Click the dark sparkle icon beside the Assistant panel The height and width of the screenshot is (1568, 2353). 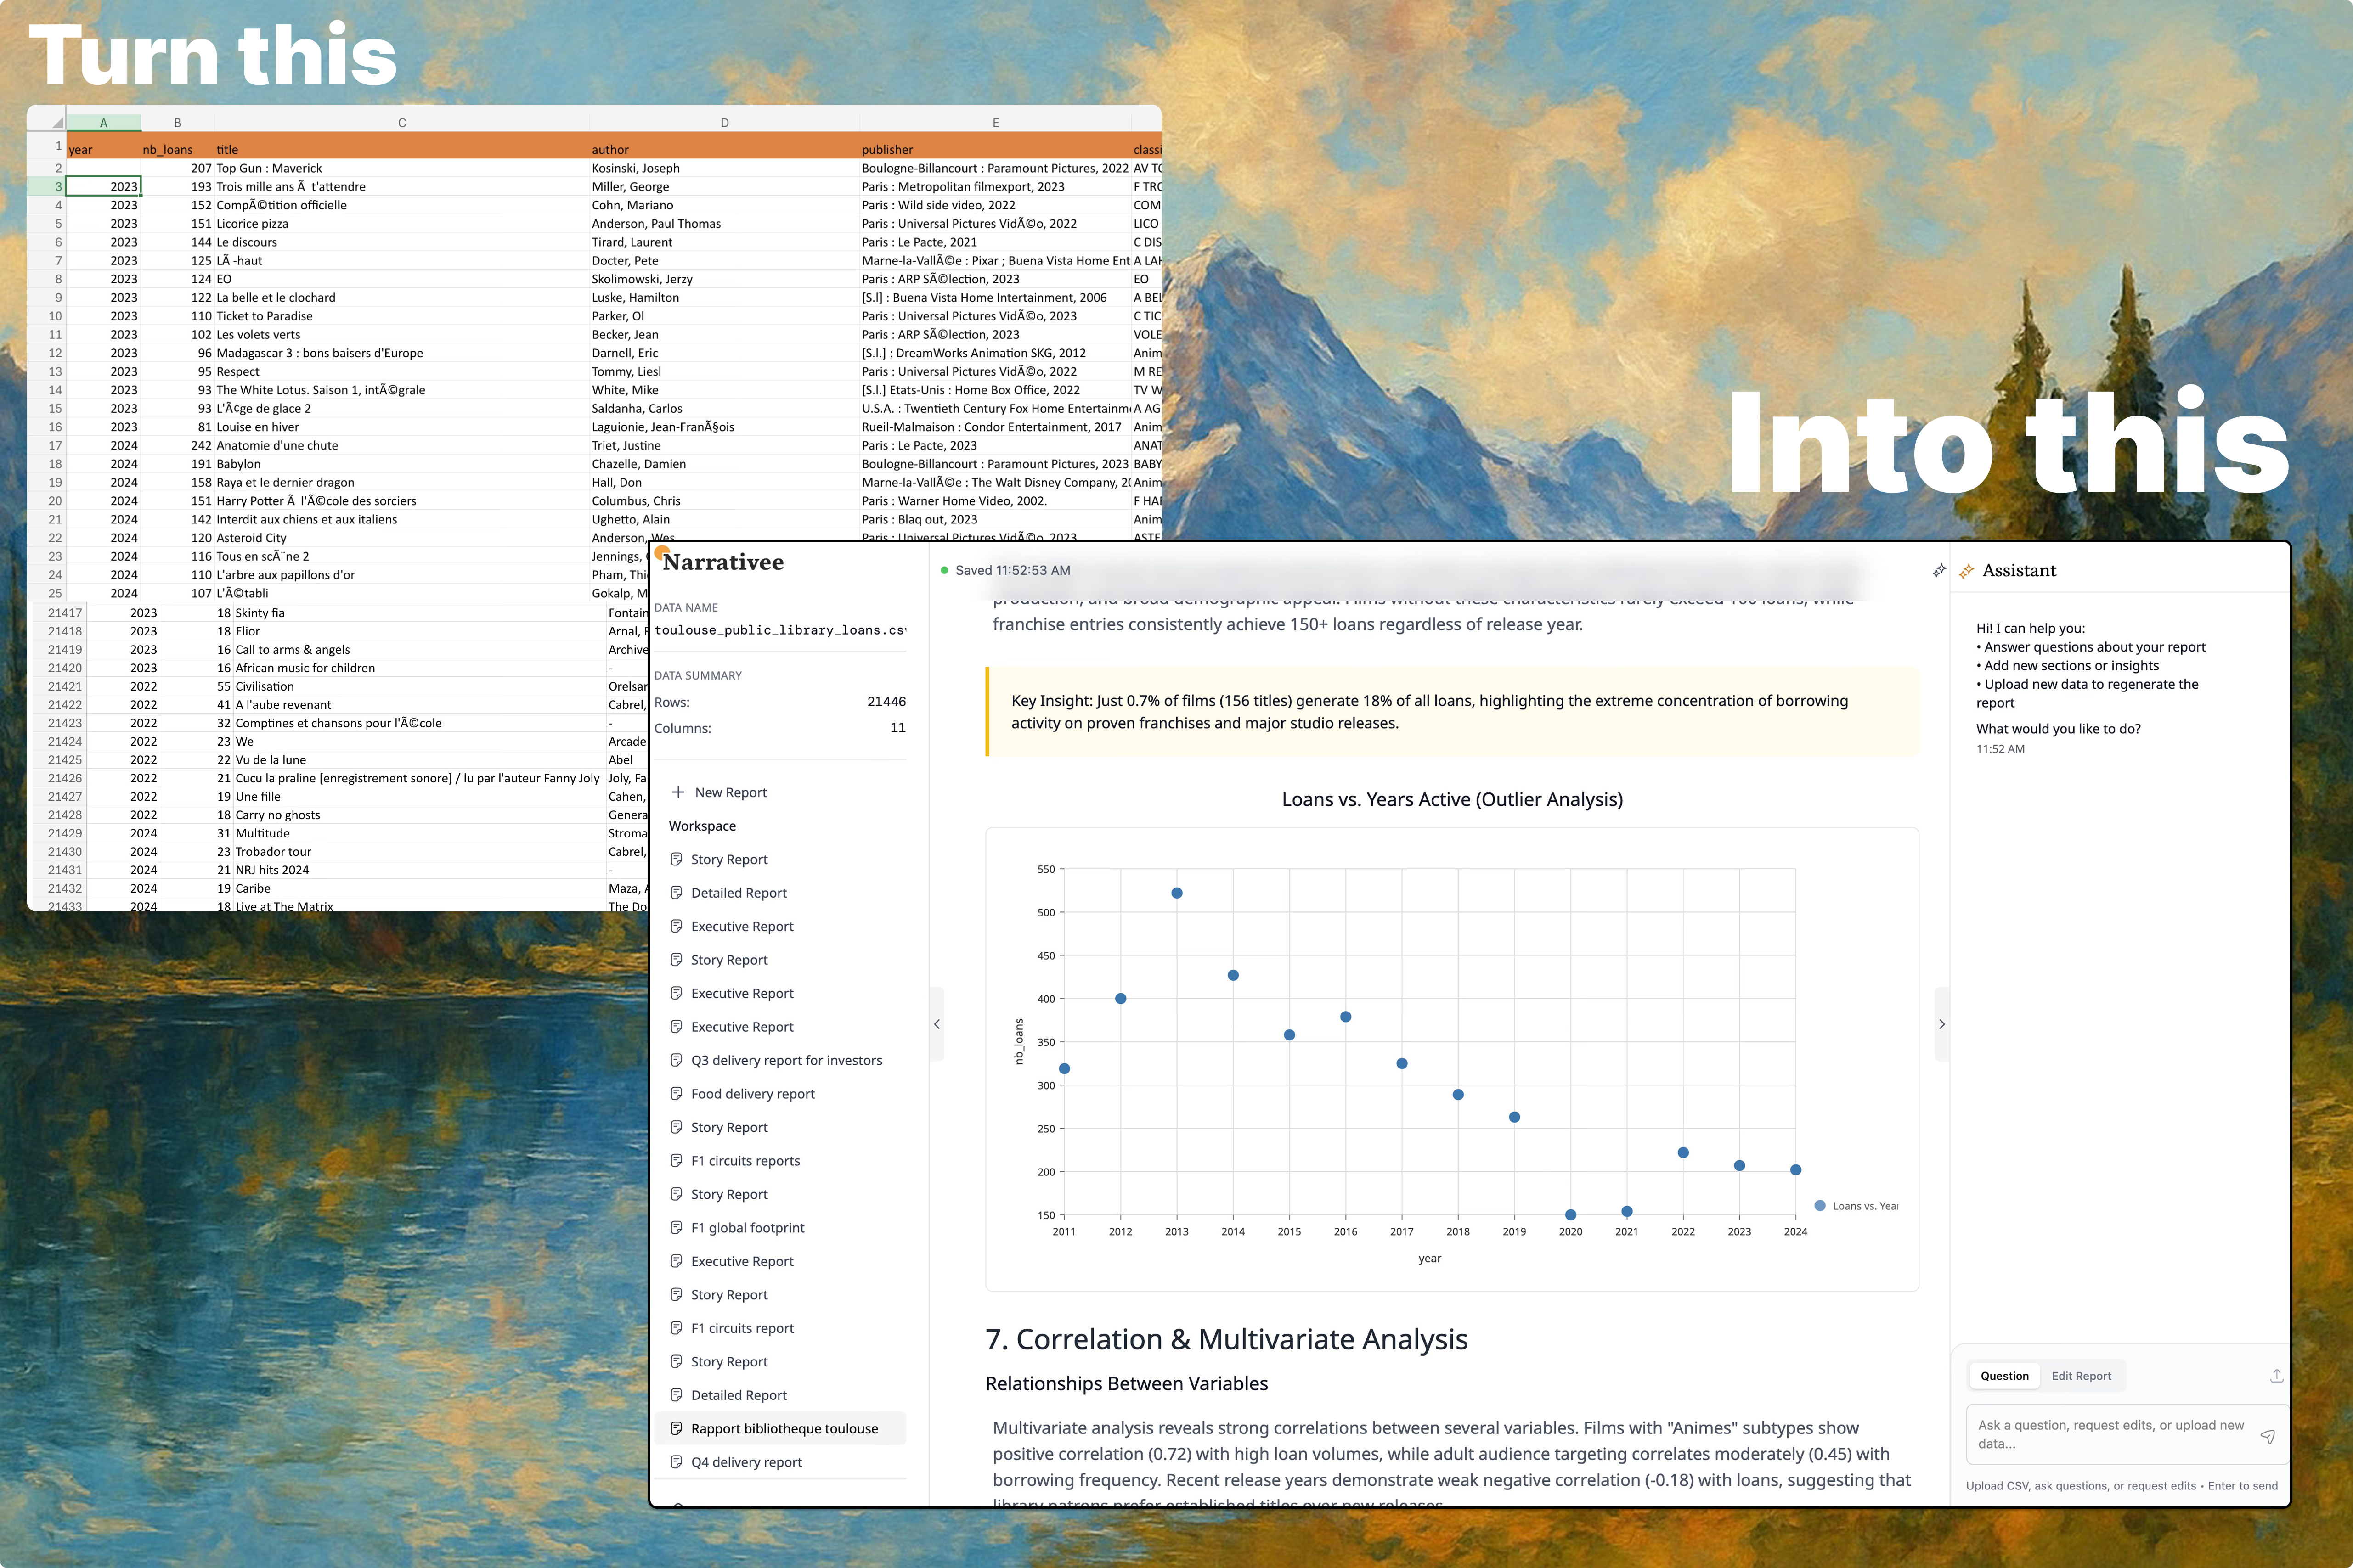click(1939, 570)
